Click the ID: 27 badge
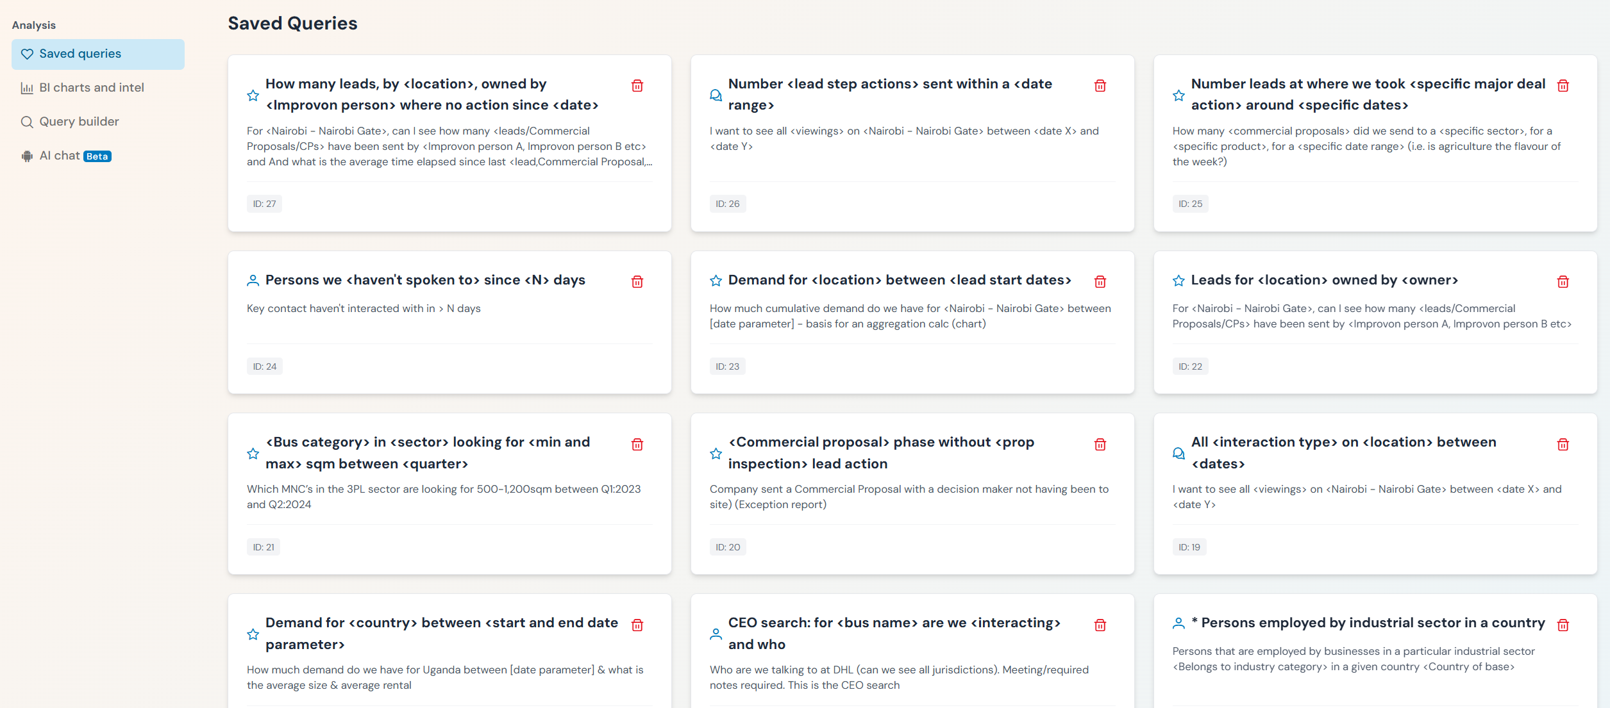Viewport: 1610px width, 708px height. coord(264,204)
